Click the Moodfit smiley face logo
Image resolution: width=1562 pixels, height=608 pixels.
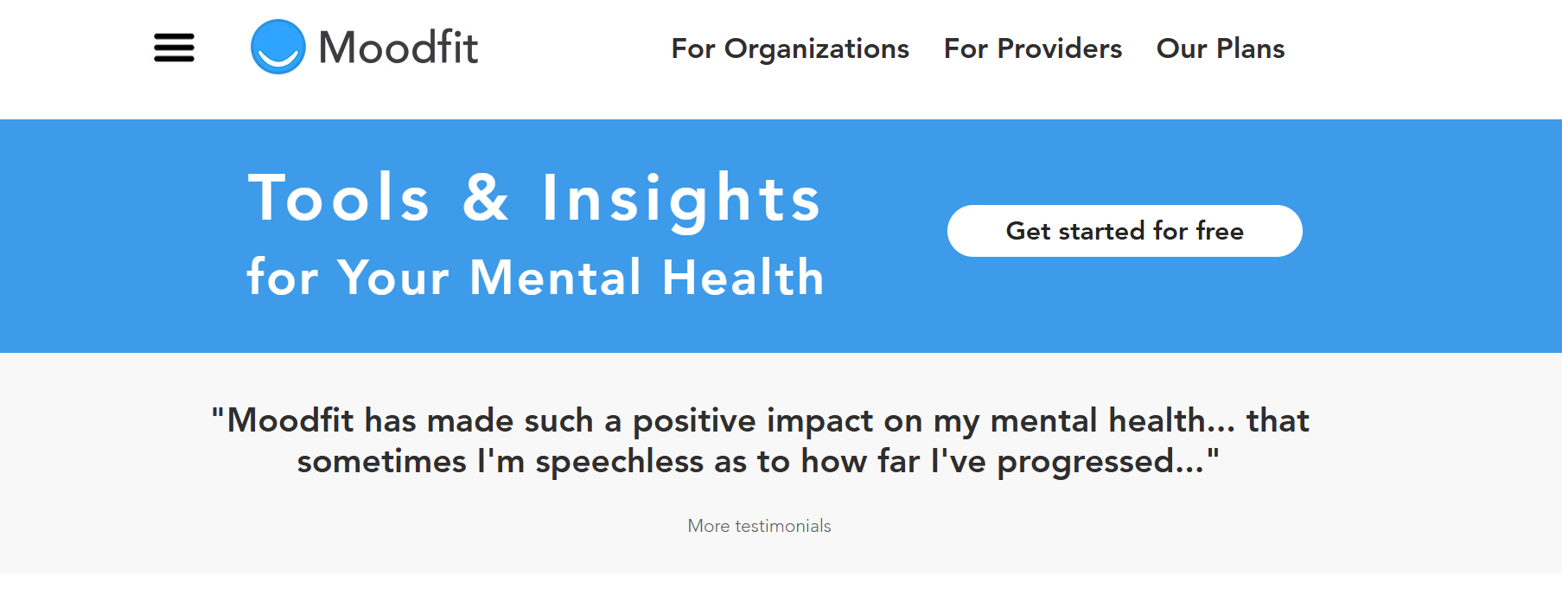click(277, 47)
